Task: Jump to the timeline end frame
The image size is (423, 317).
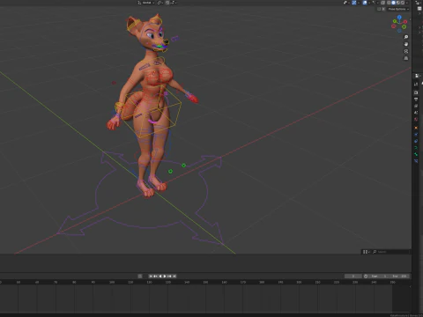Action: coord(174,276)
